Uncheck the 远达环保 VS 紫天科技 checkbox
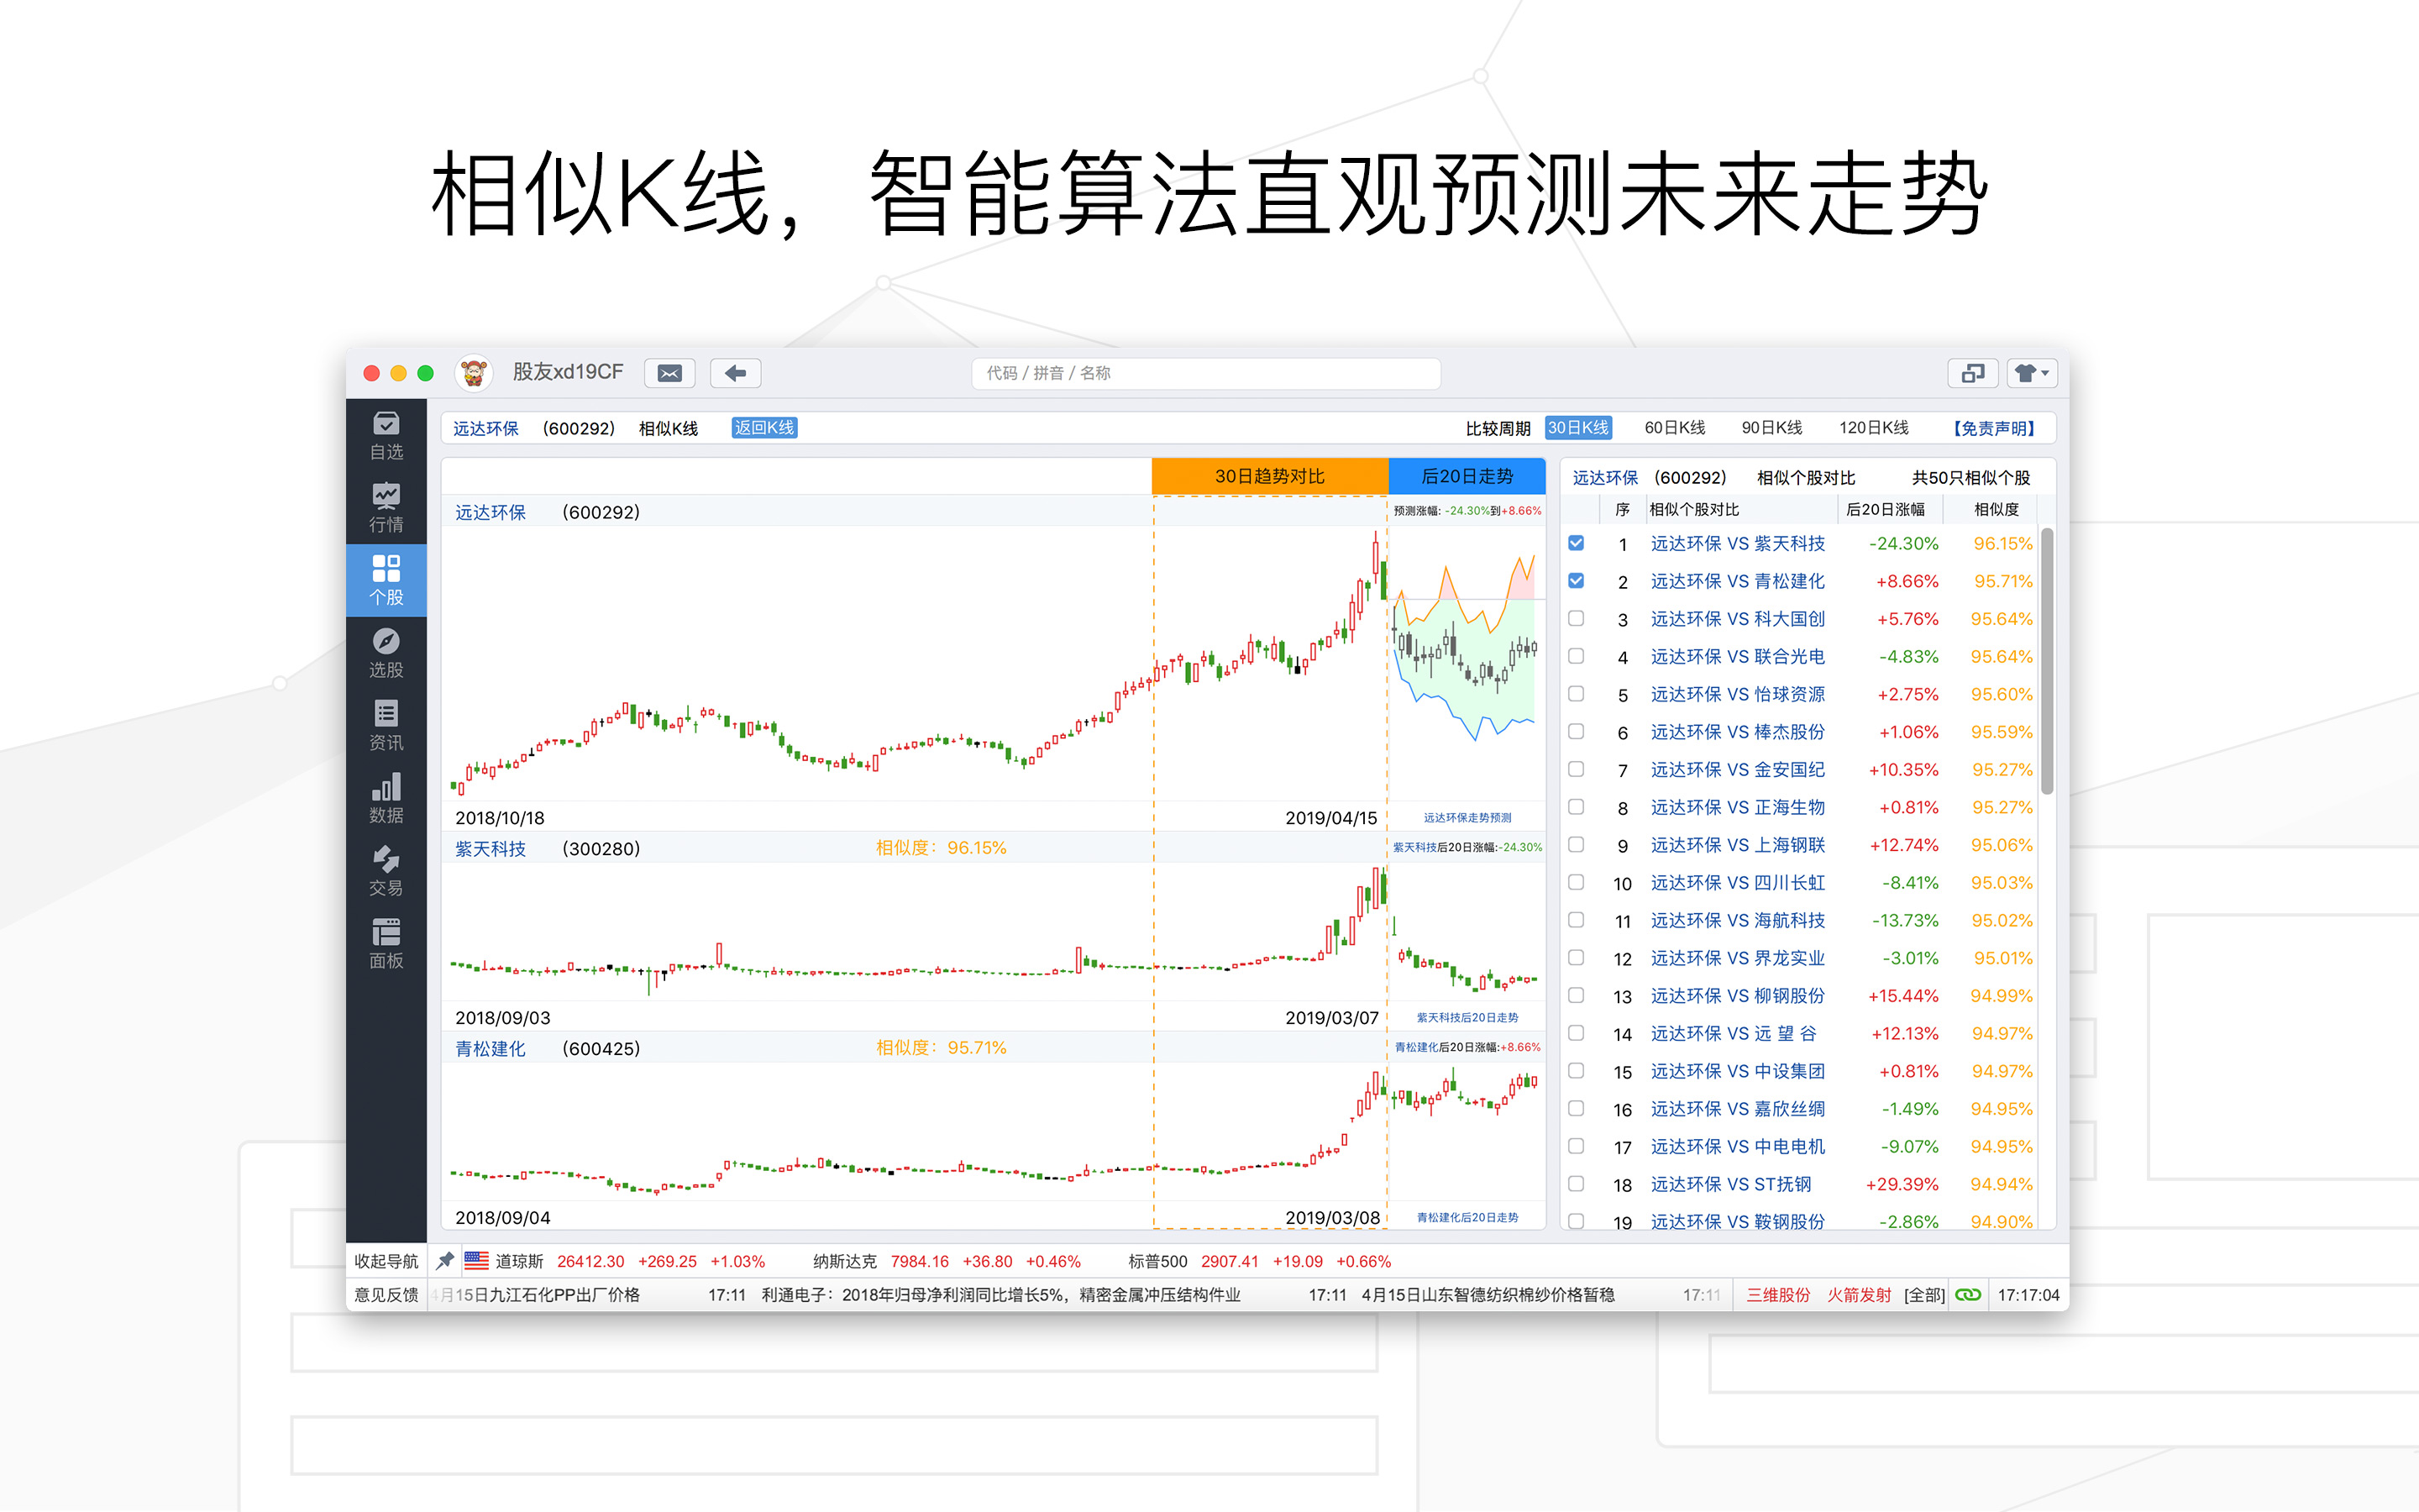The image size is (2419, 1512). pyautogui.click(x=1577, y=543)
